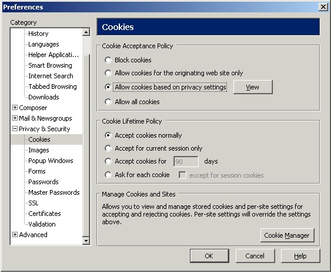The height and width of the screenshot is (273, 331).
Task: Click the category list scrollbar thumb
Action: [x=86, y=145]
